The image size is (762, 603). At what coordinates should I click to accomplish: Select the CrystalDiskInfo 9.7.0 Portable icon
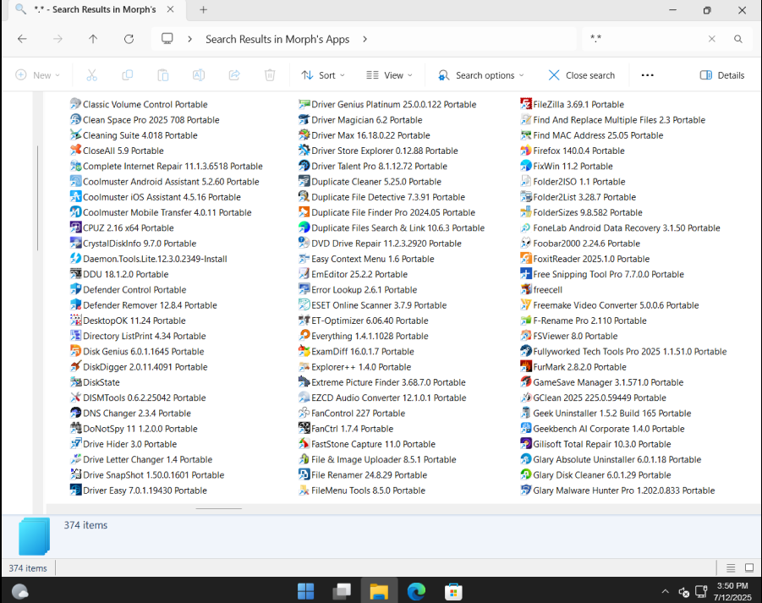[x=75, y=244]
